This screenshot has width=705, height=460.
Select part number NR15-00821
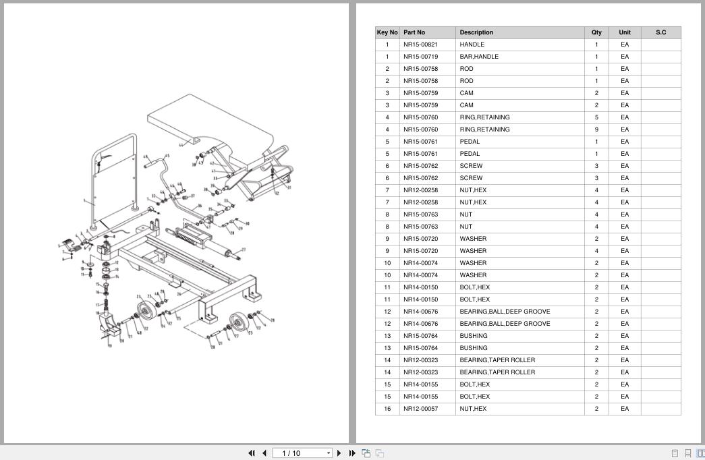tap(420, 45)
